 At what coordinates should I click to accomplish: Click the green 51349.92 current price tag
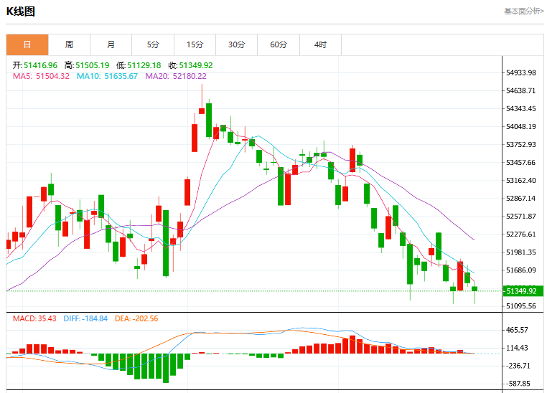tap(523, 291)
